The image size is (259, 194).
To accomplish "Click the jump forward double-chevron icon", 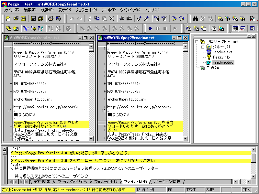I will click(139, 19).
